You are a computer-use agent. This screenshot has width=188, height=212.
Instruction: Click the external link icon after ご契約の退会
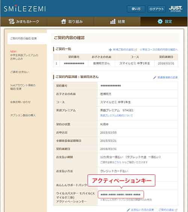point(176,210)
